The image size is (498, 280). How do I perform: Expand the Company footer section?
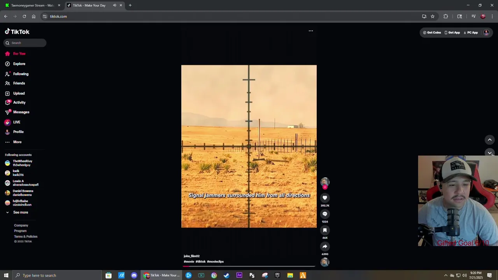(21, 226)
